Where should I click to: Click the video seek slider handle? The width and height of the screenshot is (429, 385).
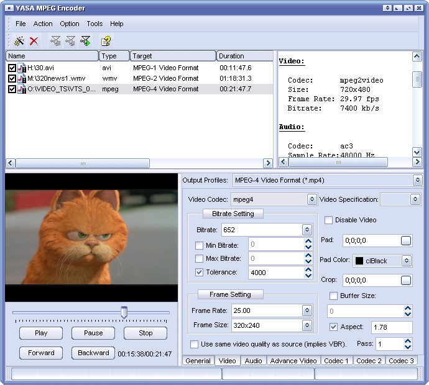[124, 312]
